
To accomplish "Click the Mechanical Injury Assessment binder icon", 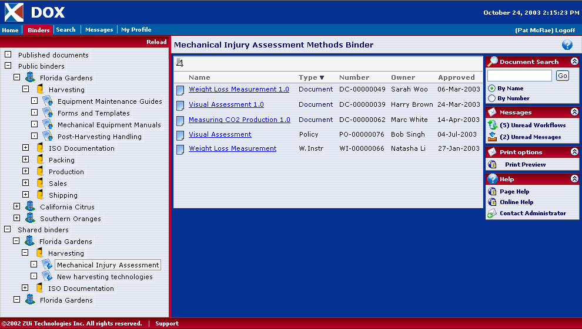I will tap(47, 264).
